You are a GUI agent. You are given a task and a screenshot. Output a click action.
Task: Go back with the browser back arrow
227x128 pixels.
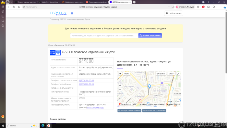click(x=8, y=7)
